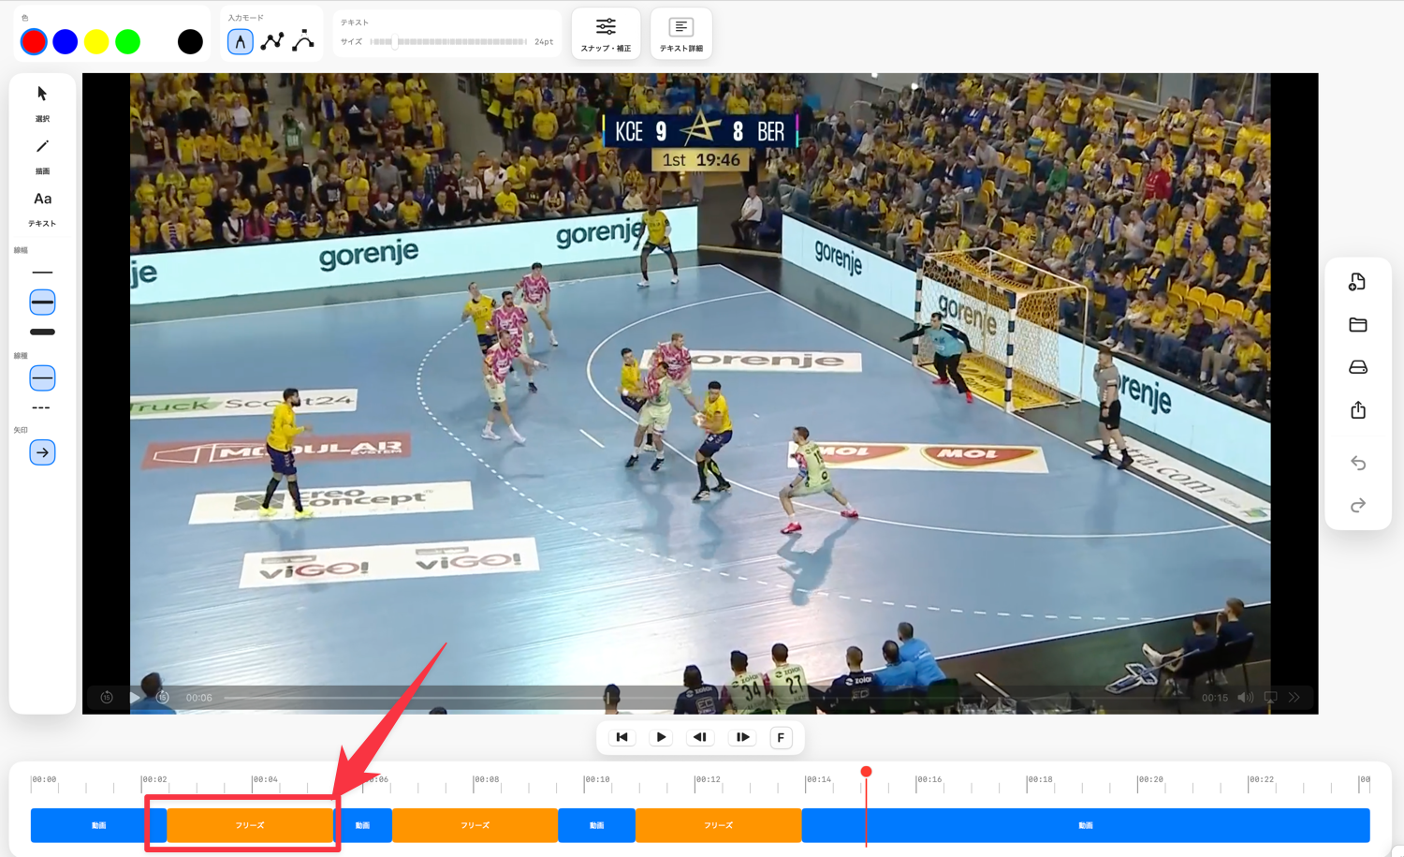Open the スナップ・補正 settings panel
The image size is (1404, 857).
pos(606,34)
